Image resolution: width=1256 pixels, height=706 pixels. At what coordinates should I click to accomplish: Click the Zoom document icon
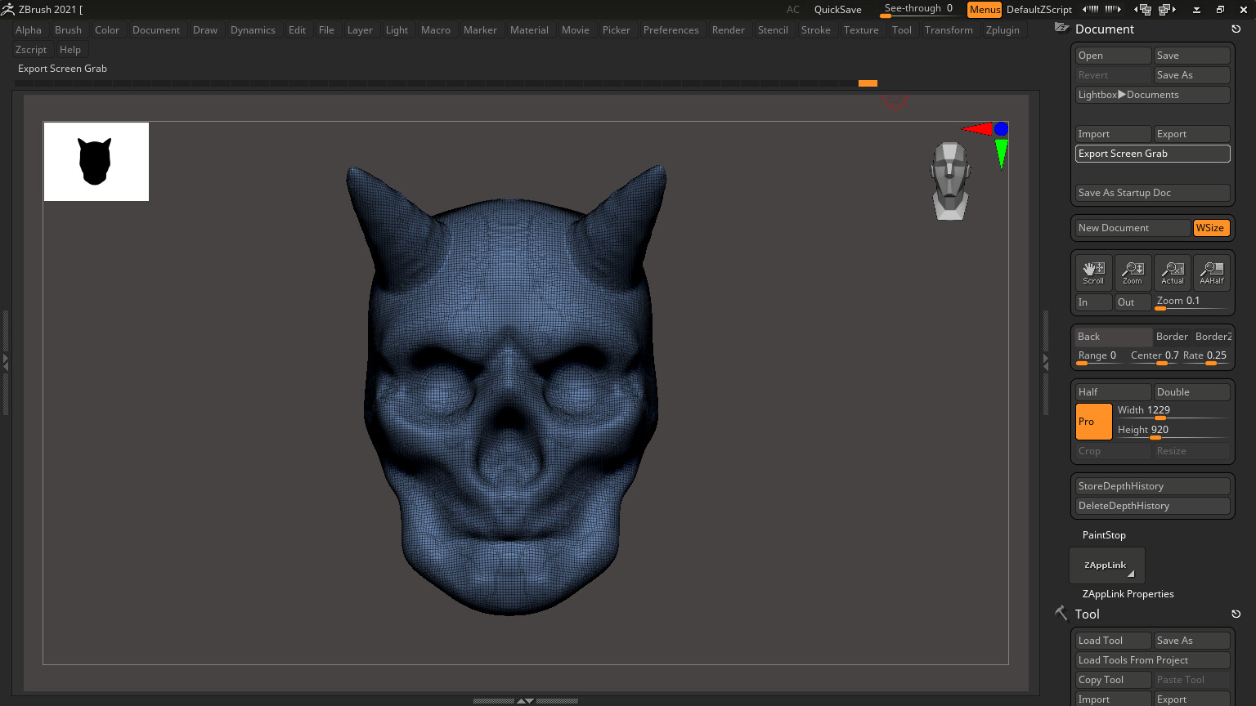[1133, 272]
